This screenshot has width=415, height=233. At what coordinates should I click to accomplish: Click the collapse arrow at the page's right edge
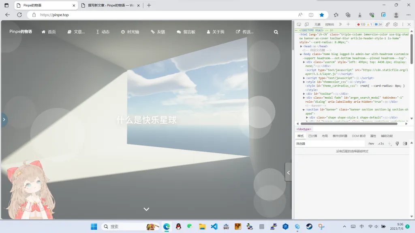pyautogui.click(x=289, y=172)
